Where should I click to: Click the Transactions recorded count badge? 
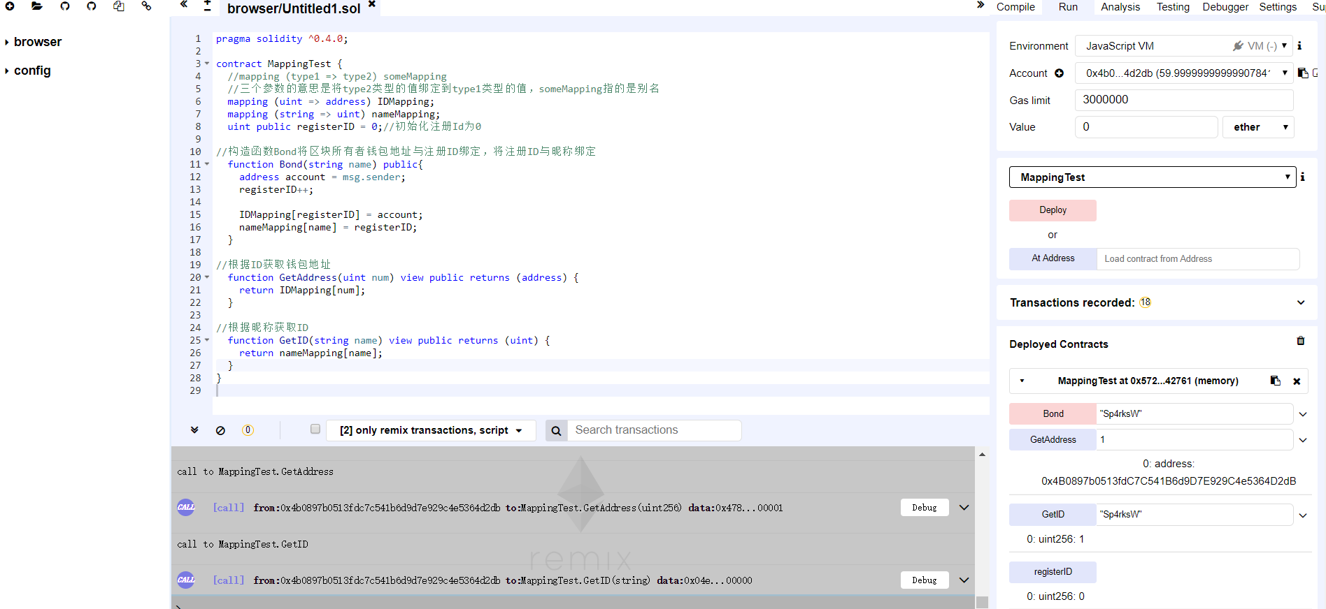click(x=1145, y=302)
